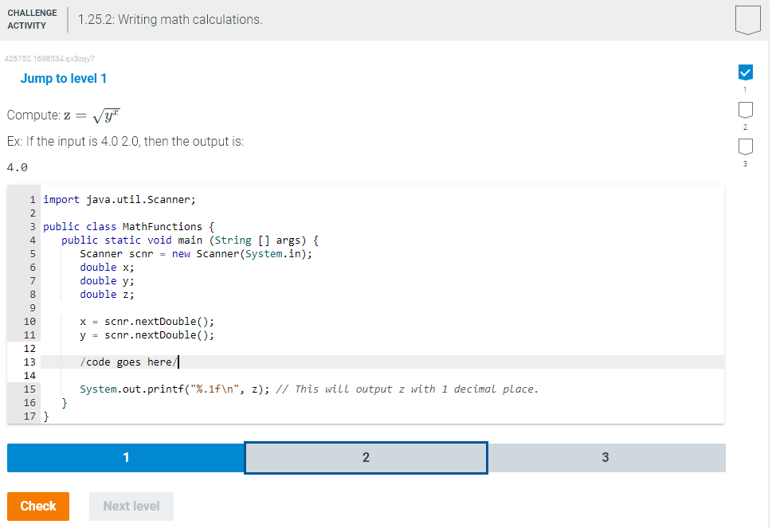Click the CHALLENGE ACTIVITY label
This screenshot has width=772, height=528.
click(x=33, y=18)
